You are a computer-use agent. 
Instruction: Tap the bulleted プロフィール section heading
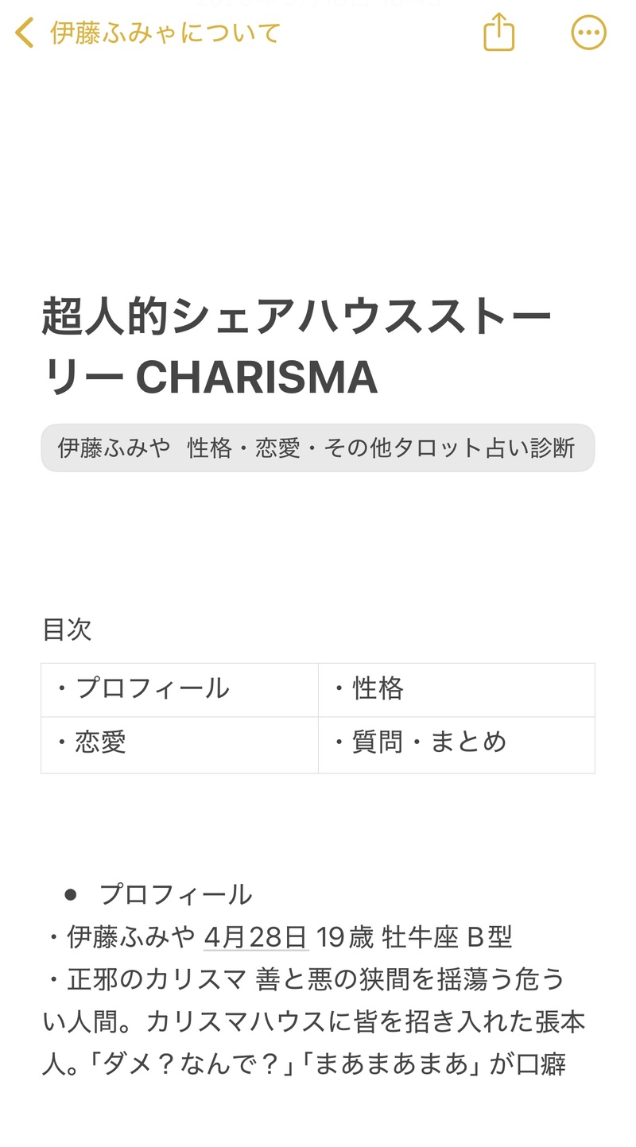click(176, 895)
